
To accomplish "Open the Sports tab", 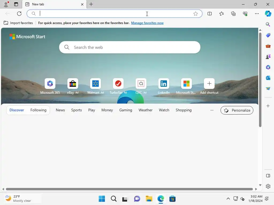I will pos(76,110).
